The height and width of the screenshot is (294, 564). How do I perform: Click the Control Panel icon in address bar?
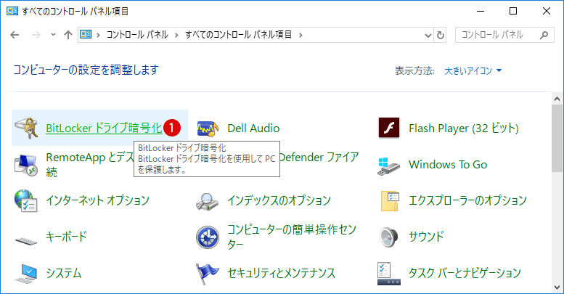85,35
